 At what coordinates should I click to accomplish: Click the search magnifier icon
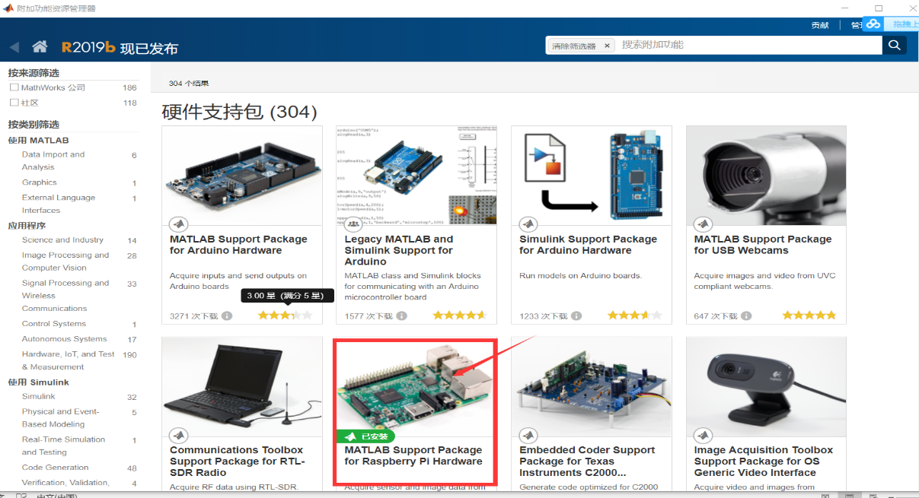click(894, 45)
